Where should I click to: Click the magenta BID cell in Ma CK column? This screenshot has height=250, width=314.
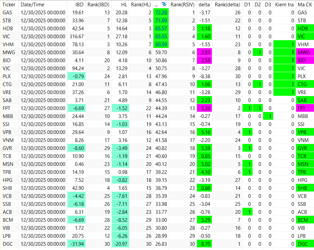(x=305, y=61)
